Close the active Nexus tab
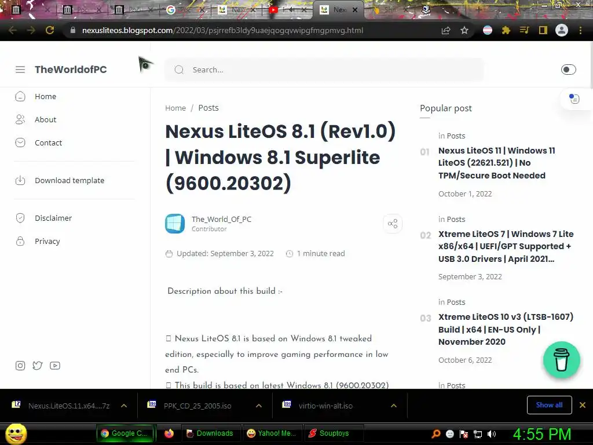This screenshot has height=445, width=593. 355,10
